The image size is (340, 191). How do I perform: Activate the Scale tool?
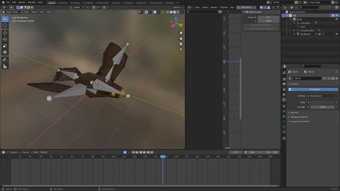[5, 46]
